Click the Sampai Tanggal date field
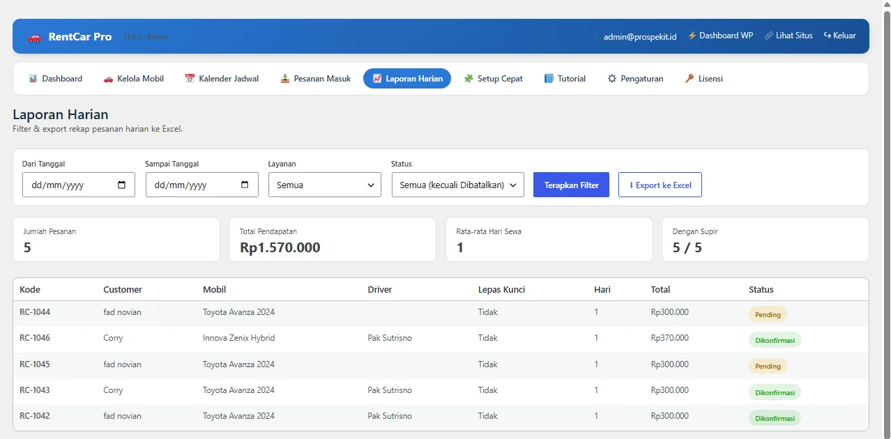This screenshot has height=439, width=891. pos(202,185)
